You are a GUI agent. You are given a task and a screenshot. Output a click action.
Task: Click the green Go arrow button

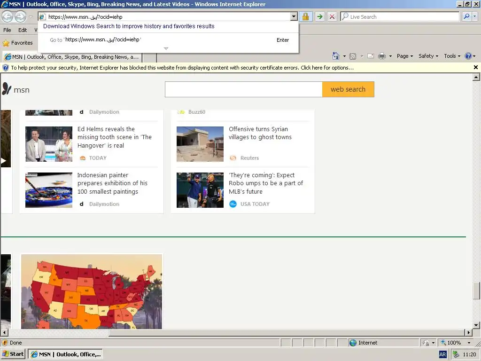coord(319,16)
